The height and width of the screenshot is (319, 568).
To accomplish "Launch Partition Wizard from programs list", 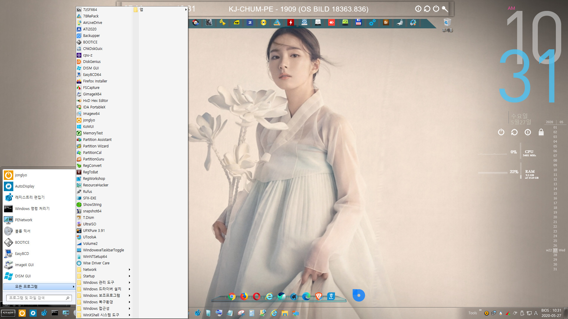I will 104,146.
